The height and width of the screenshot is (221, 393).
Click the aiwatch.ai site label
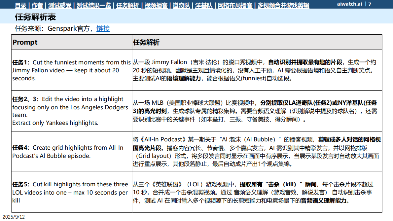point(349,4)
